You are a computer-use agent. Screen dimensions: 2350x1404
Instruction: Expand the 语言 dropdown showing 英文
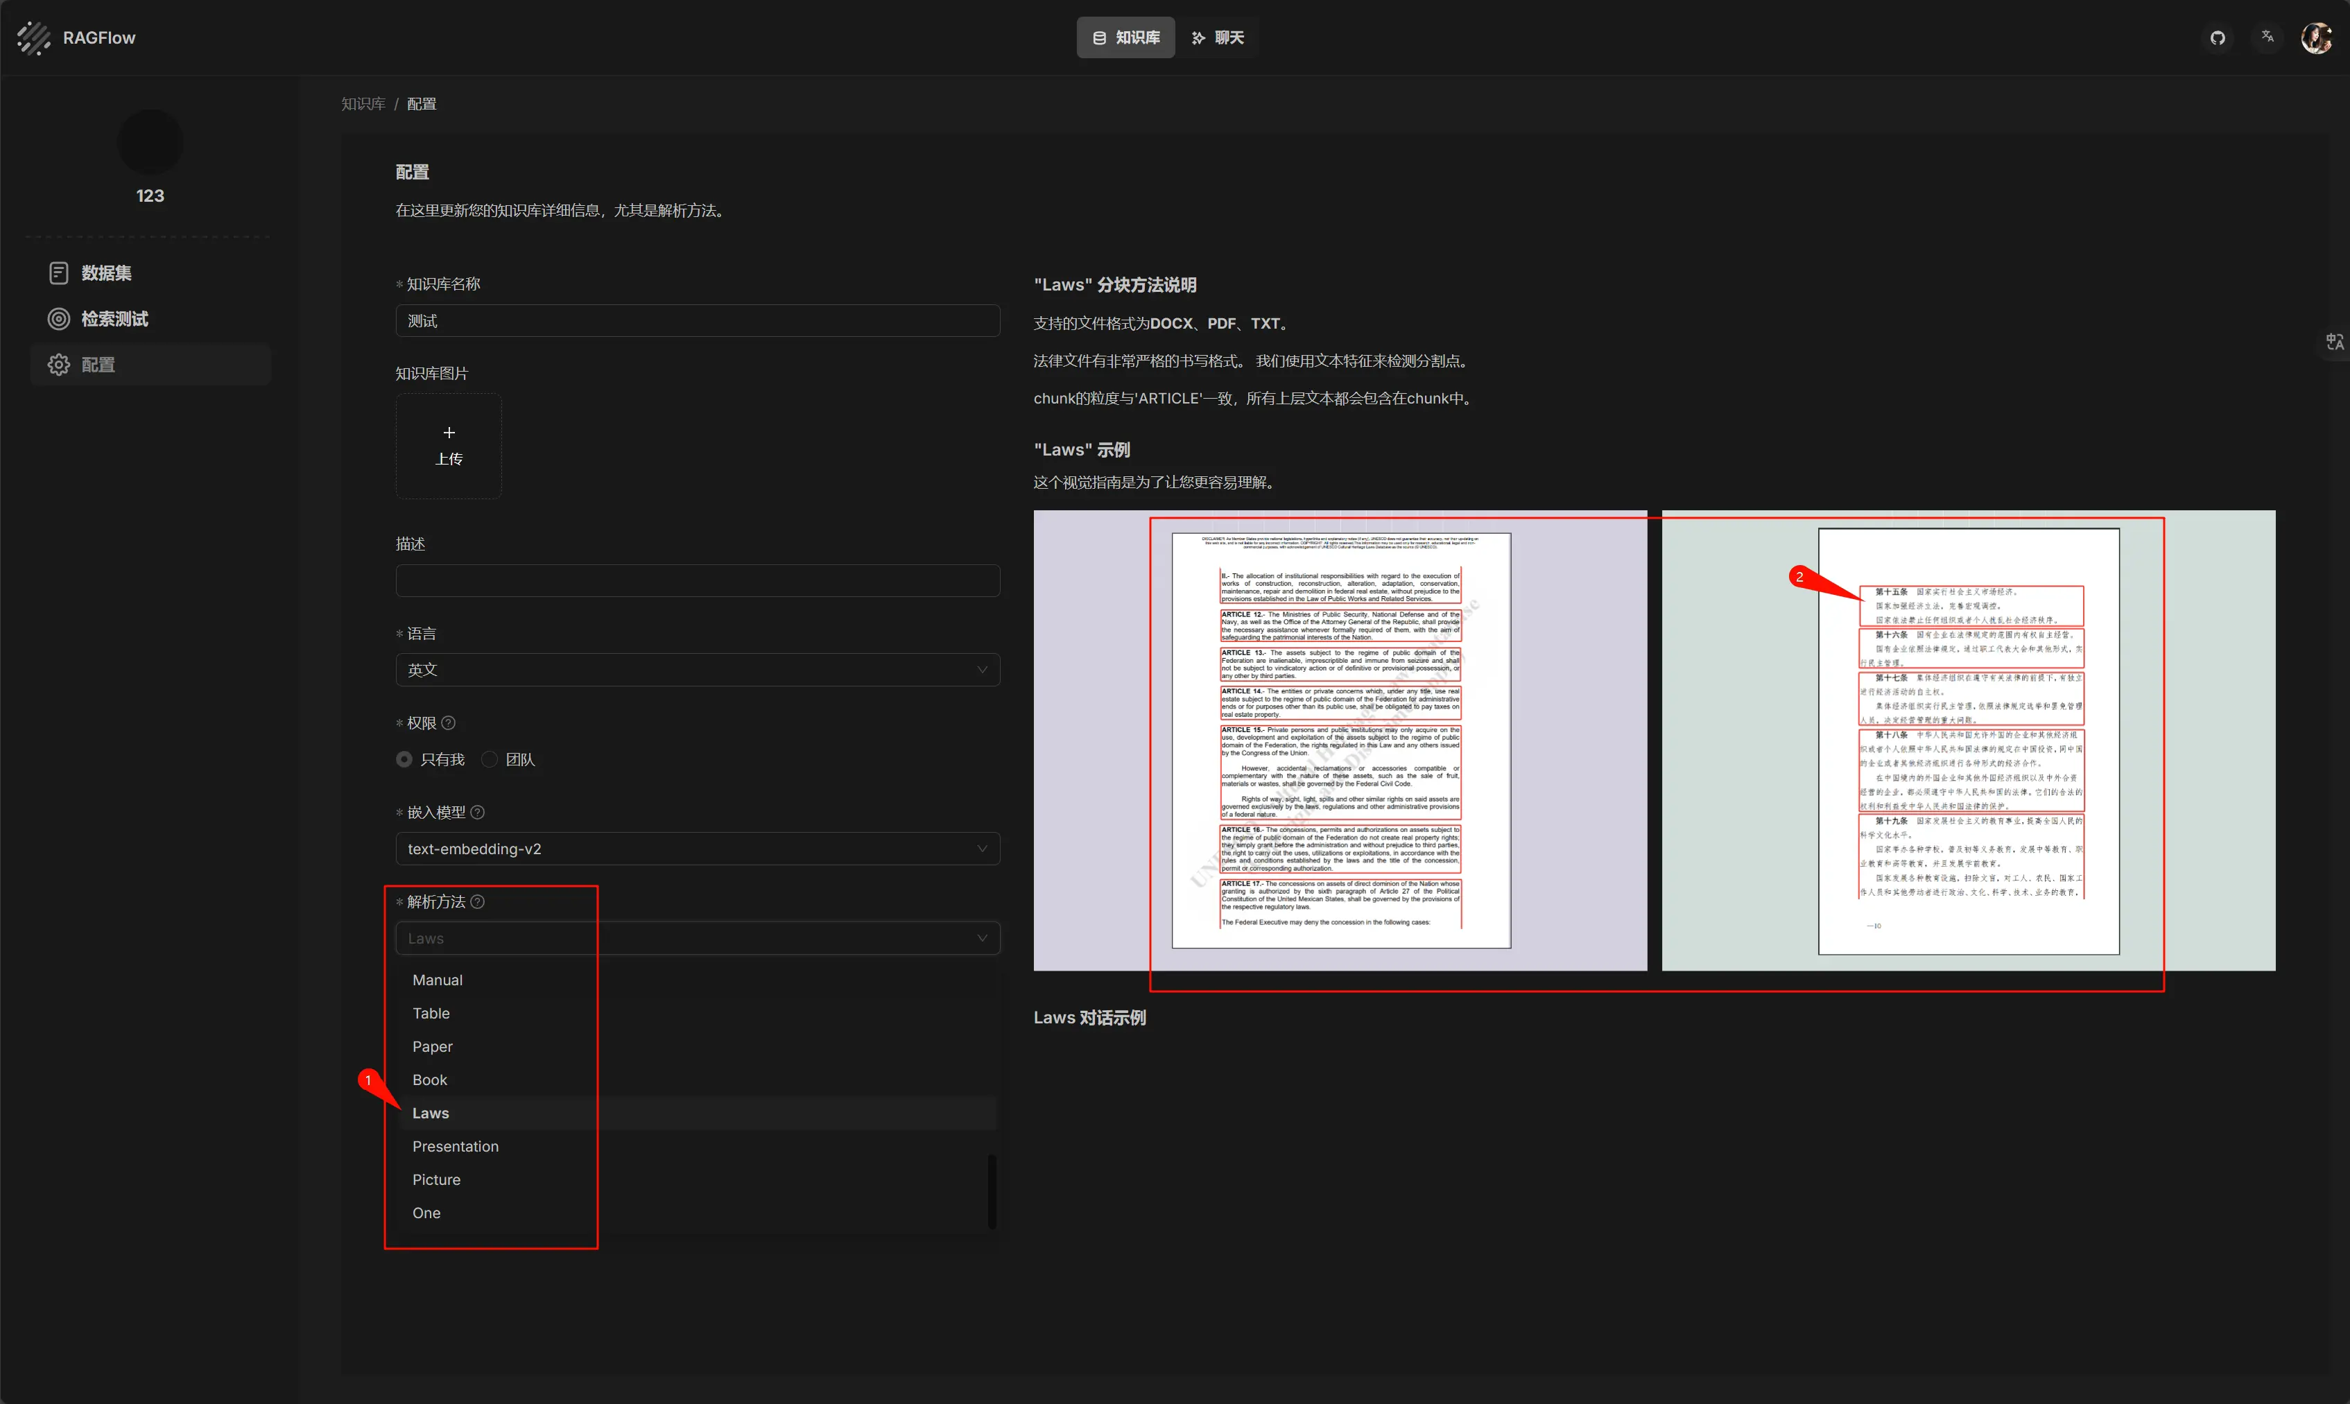click(698, 670)
